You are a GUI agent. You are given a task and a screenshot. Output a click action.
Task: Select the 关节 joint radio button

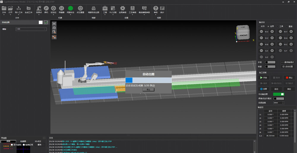tap(259, 26)
